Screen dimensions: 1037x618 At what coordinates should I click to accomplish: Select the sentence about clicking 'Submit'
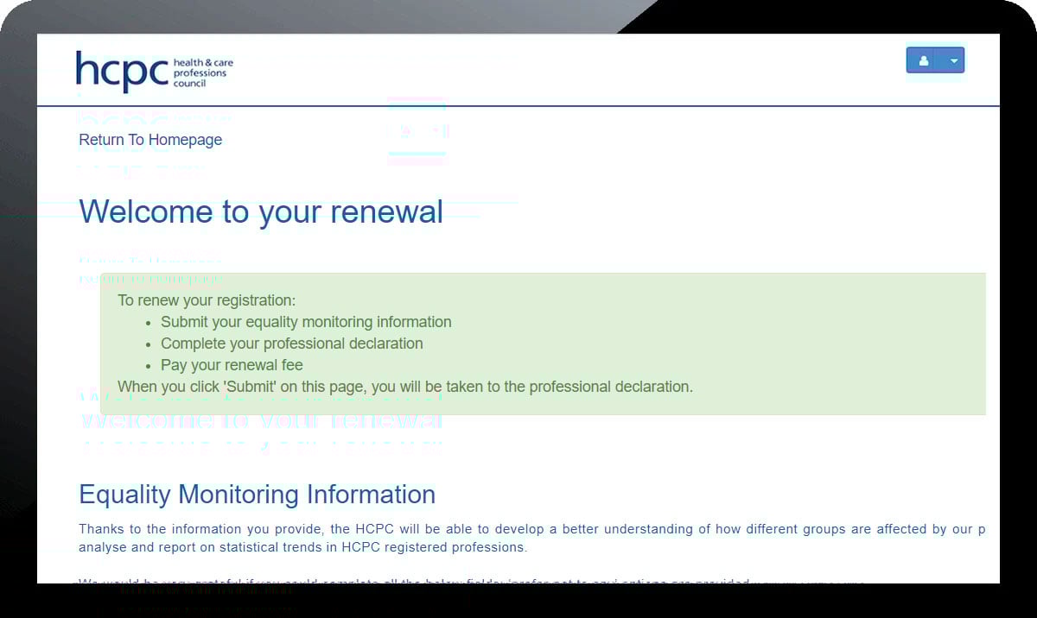[405, 387]
